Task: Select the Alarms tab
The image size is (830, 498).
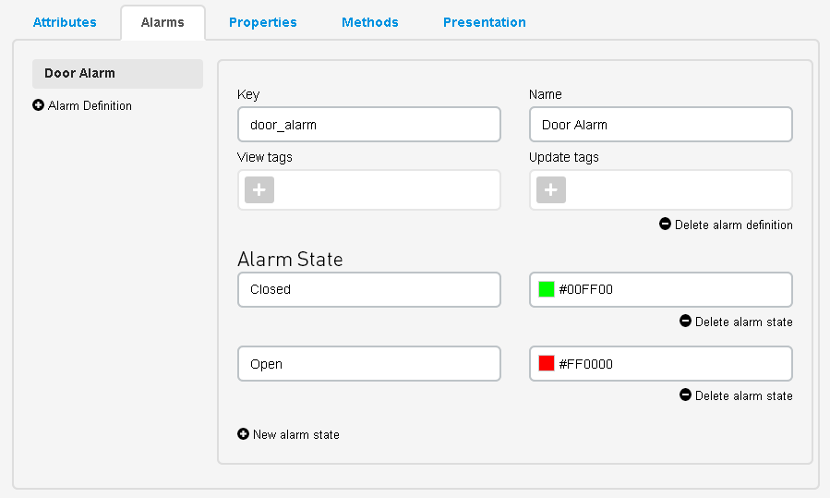Action: [x=162, y=22]
